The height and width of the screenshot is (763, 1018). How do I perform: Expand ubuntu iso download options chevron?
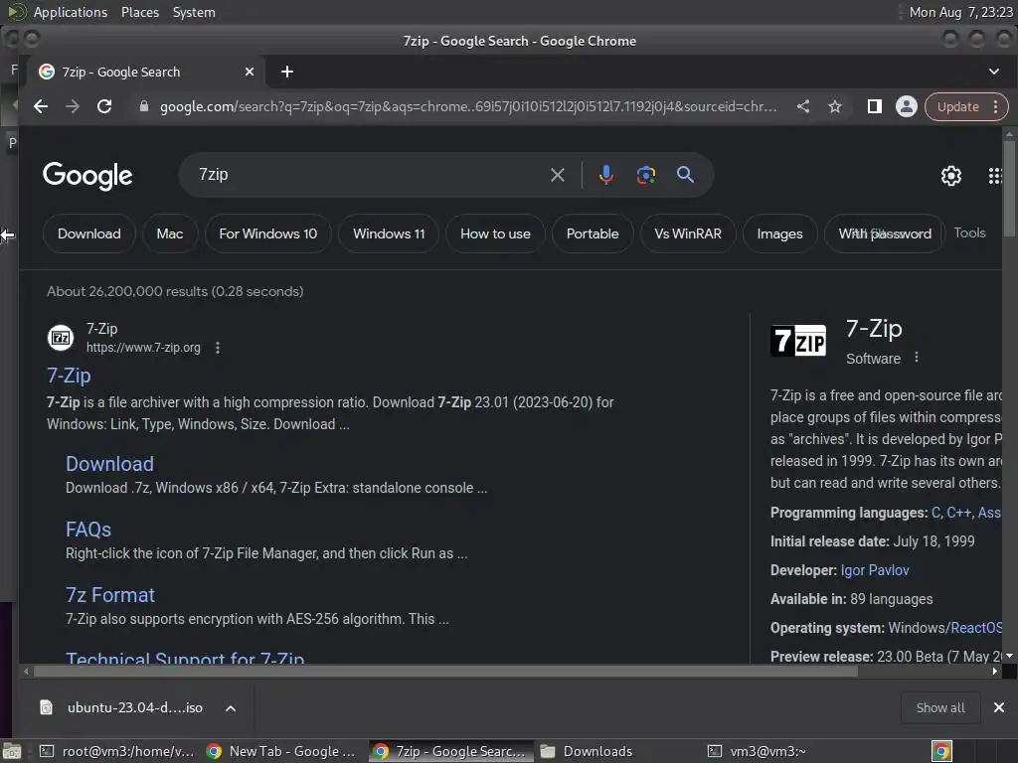[231, 707]
